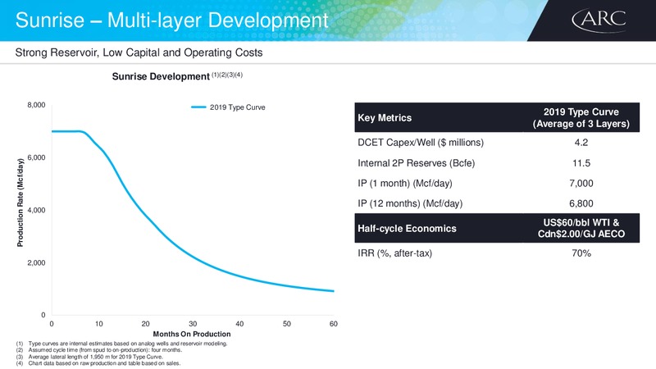Screen dimensions: 656x369
Task: Click x-axis tick '50'
Action: (x=286, y=324)
